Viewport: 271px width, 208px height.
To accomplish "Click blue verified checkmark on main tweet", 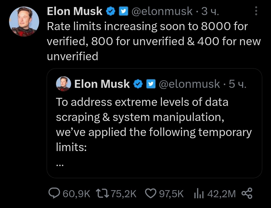I will (x=111, y=12).
